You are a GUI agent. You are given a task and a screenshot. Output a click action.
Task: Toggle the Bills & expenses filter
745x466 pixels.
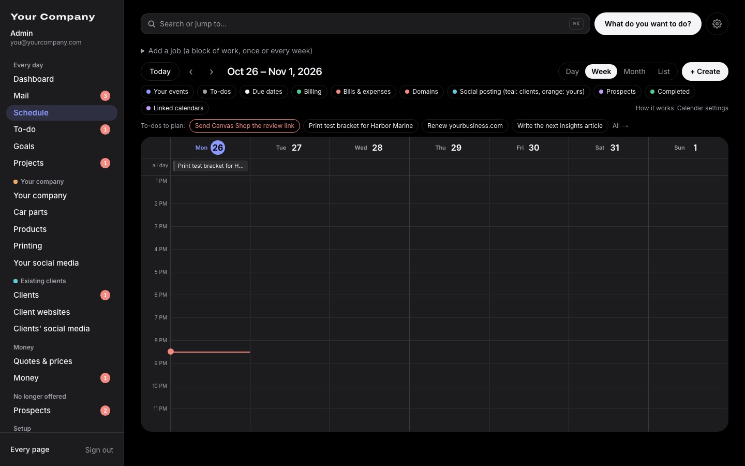[364, 92]
